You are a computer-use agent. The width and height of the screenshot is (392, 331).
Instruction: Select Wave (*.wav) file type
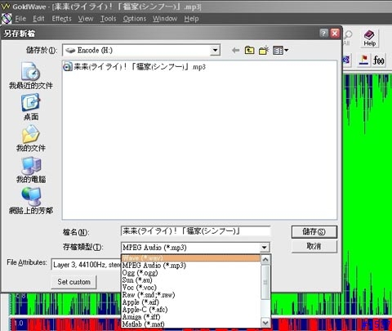click(191, 257)
